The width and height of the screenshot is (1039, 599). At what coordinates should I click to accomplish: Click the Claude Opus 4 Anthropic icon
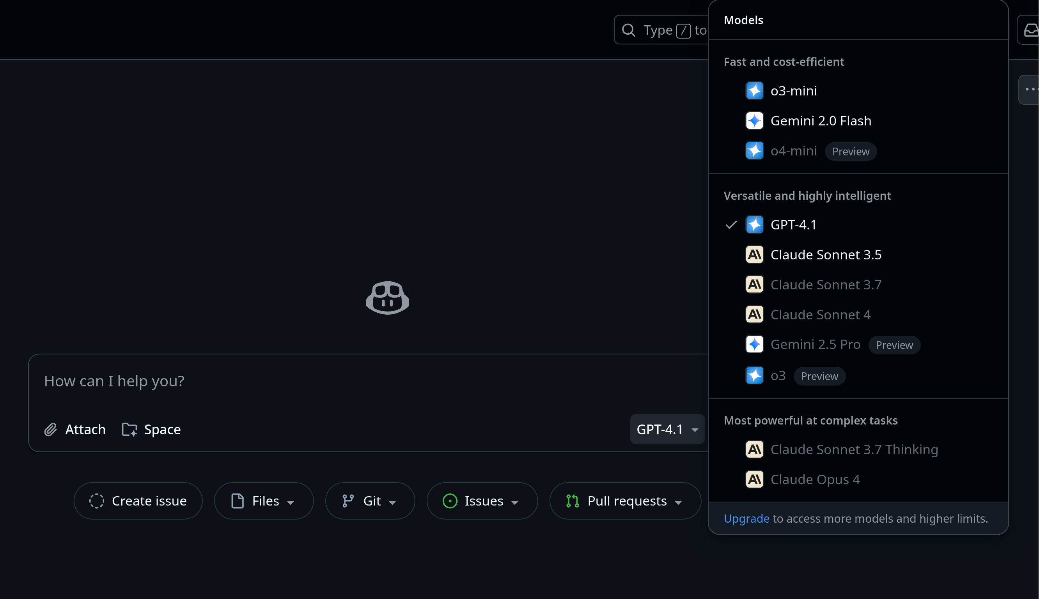tap(754, 480)
